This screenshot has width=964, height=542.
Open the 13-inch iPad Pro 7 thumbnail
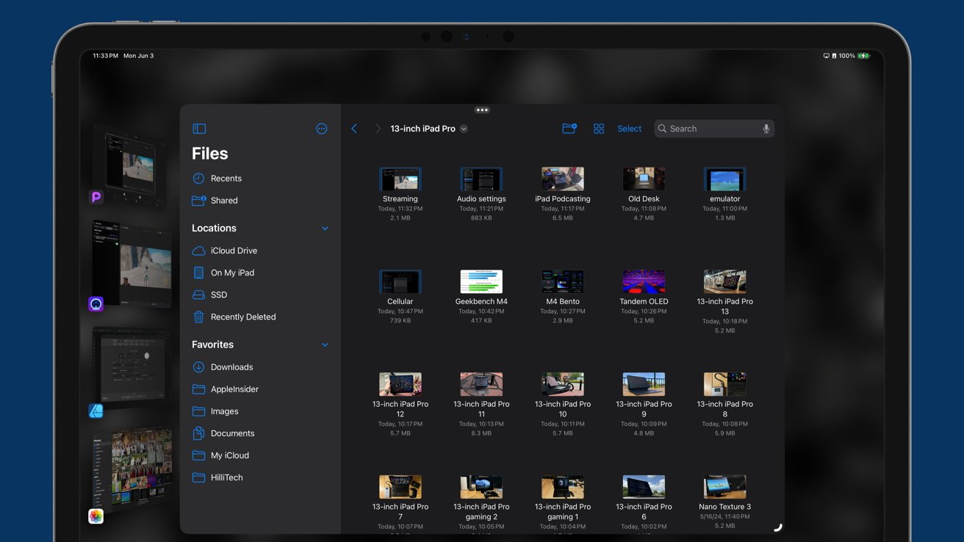(x=400, y=487)
